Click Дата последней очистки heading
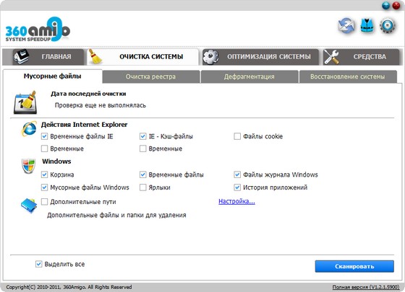Viewport: 405px width, 292px height. coord(88,94)
